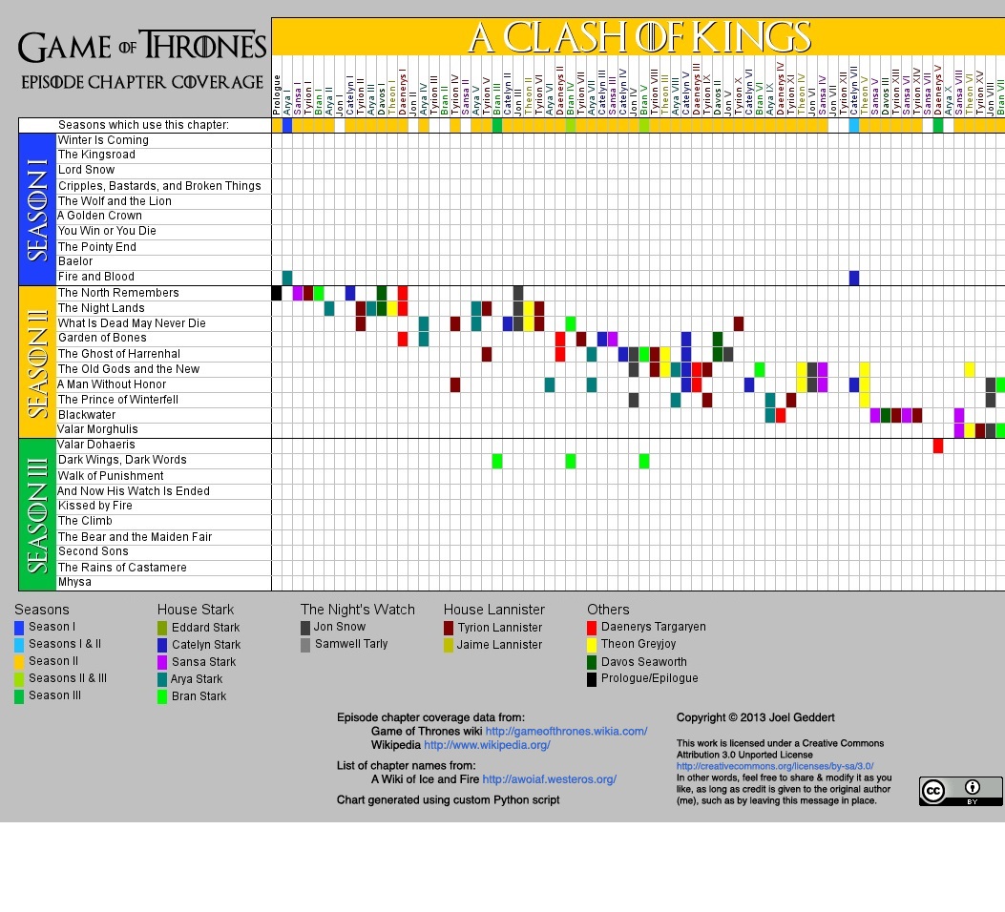Open the creativecommons.org license link
Viewport: 1005px width, 912px height.
coord(775,766)
